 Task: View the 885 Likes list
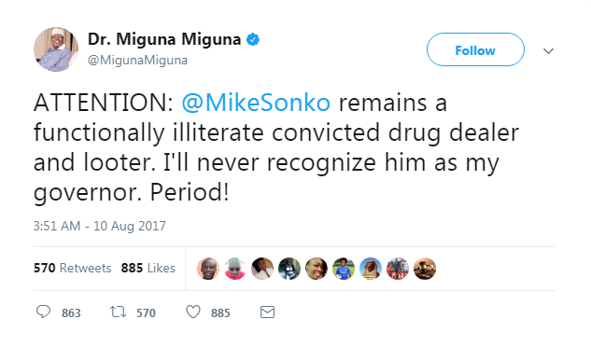[148, 268]
